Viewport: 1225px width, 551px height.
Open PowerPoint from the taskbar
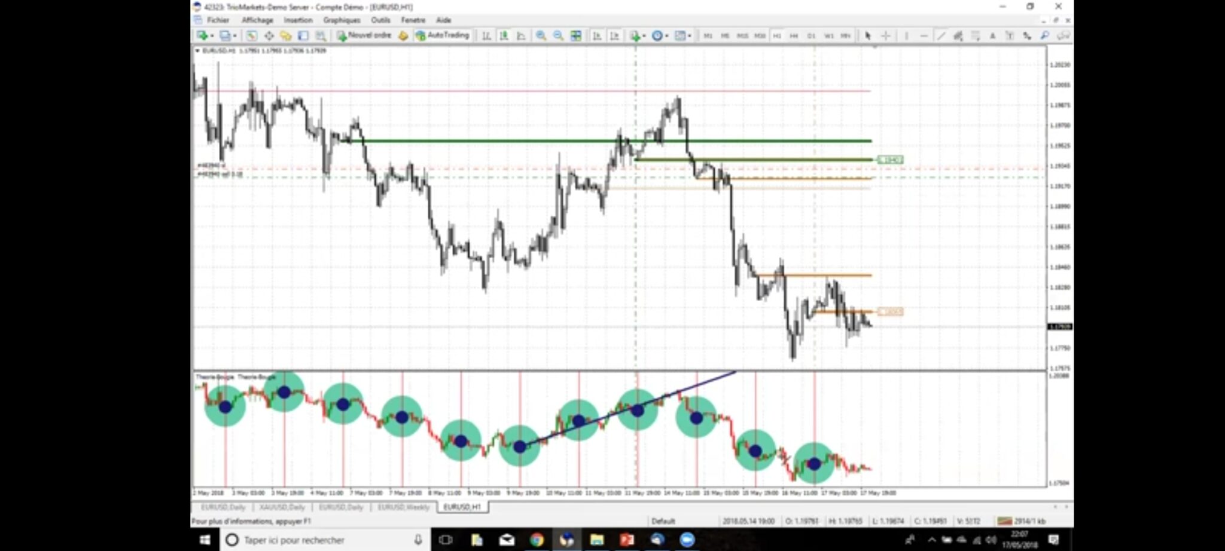point(627,540)
